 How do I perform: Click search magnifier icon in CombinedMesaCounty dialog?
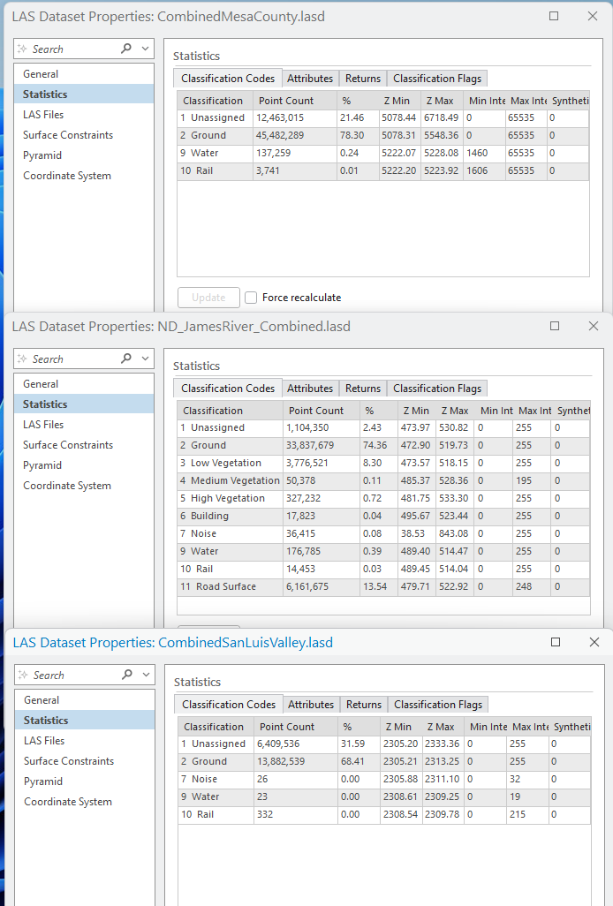click(126, 49)
